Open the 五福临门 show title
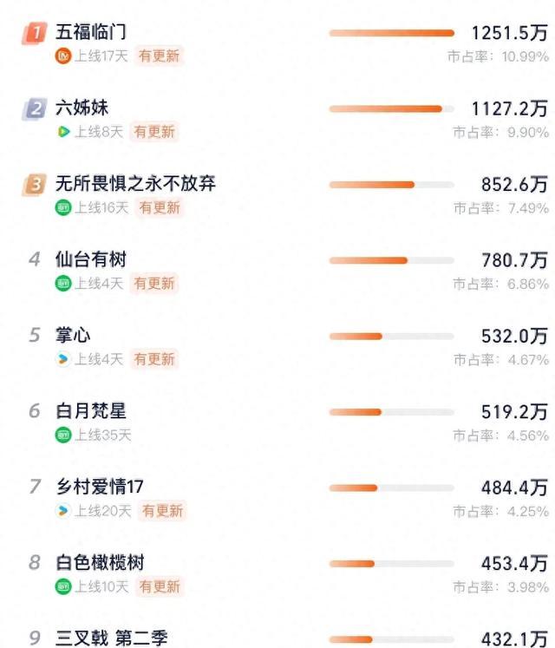The image size is (555, 648). 91,32
